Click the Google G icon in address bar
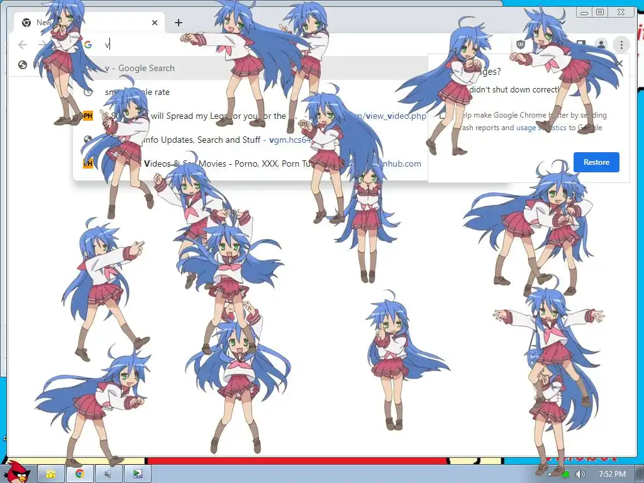Viewport: 644px width, 483px height. (x=88, y=45)
